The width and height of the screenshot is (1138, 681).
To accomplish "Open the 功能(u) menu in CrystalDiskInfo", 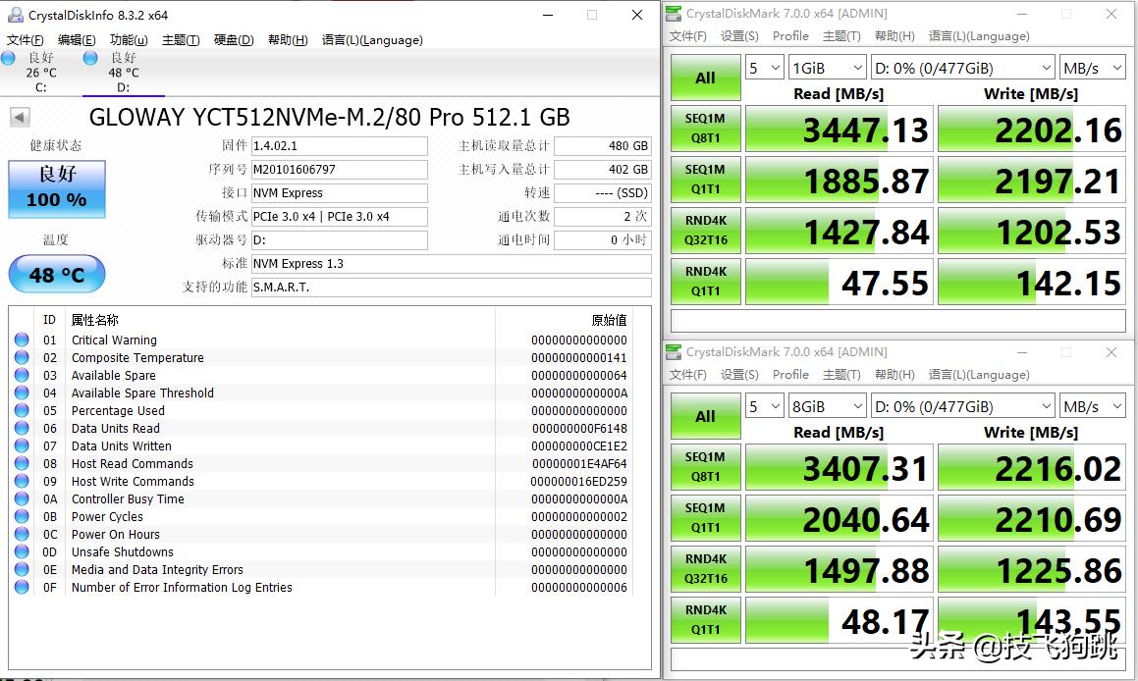I will pyautogui.click(x=129, y=40).
